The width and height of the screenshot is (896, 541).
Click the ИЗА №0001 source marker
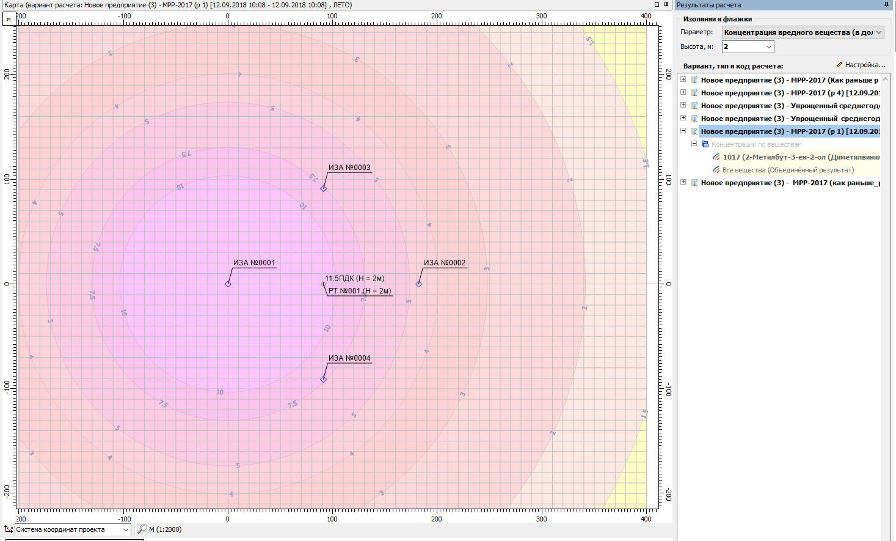point(228,284)
